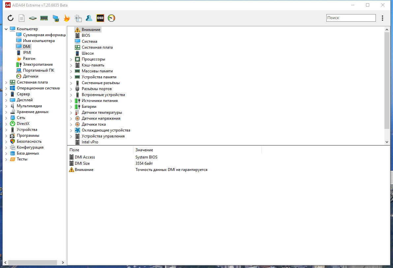
Task: Select Датчики напряжения entry
Action: tap(98, 118)
